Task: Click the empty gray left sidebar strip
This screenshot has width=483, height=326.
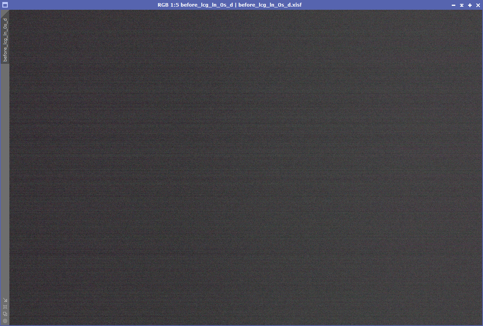Action: 5,176
